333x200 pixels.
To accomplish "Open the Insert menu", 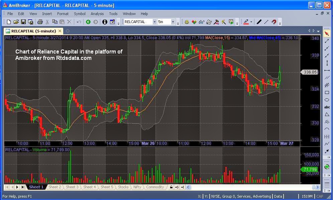I will point(47,14).
